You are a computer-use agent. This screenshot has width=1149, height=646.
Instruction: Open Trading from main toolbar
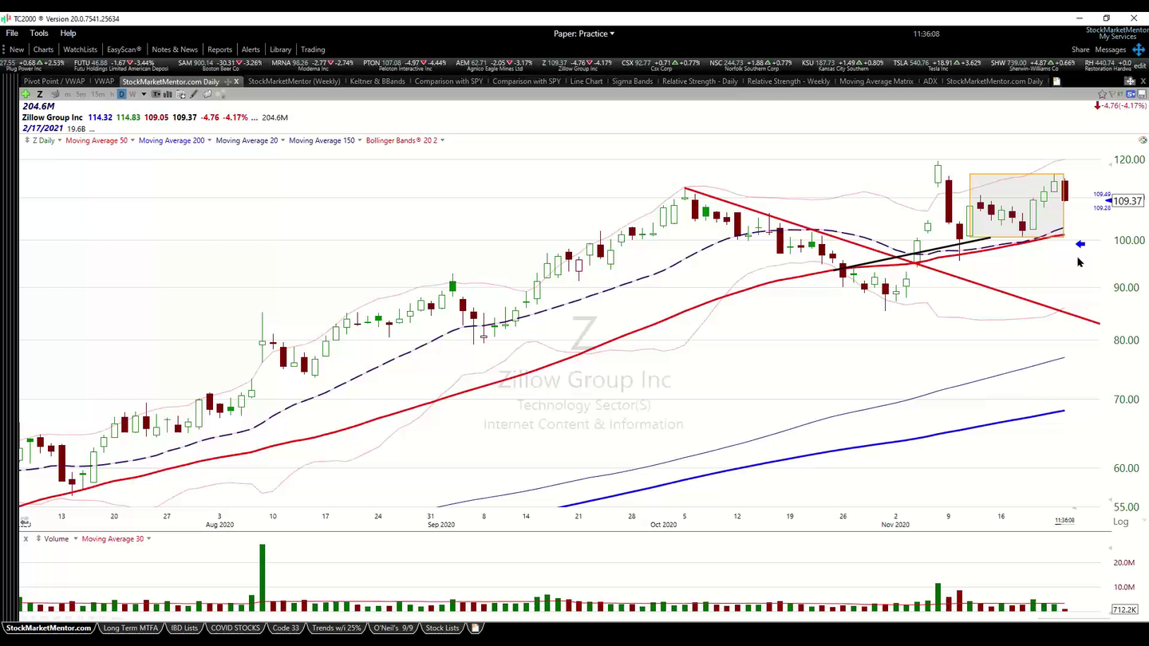313,49
